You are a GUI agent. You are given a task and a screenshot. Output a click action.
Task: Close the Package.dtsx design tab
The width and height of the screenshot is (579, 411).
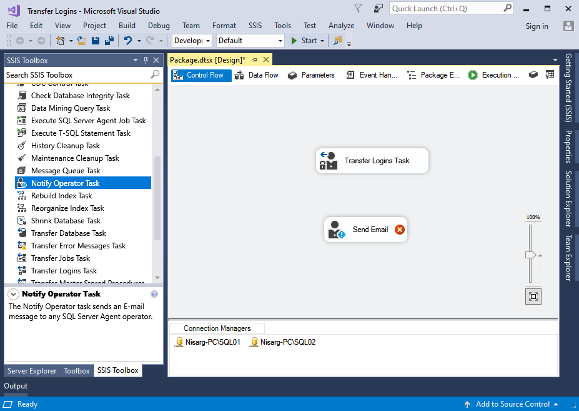[266, 59]
